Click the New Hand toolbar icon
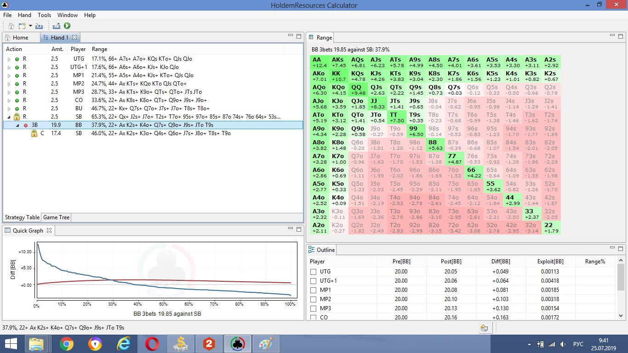 coord(22,26)
